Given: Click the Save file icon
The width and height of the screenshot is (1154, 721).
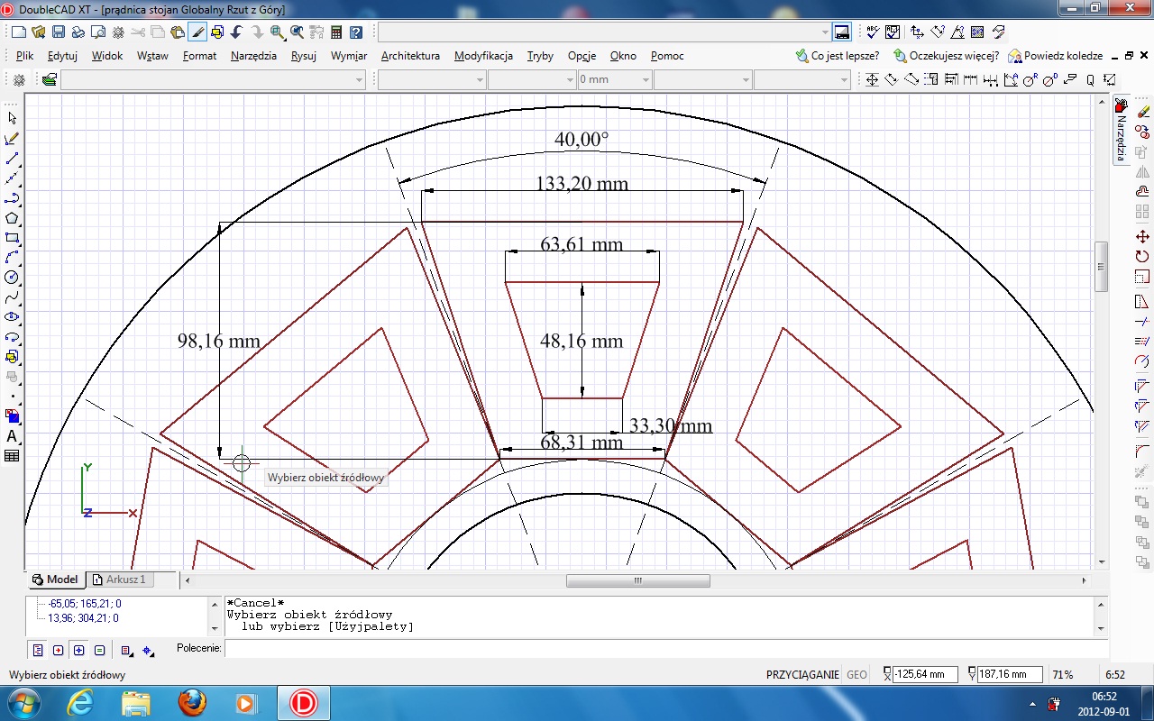Looking at the screenshot, I should click(x=58, y=32).
